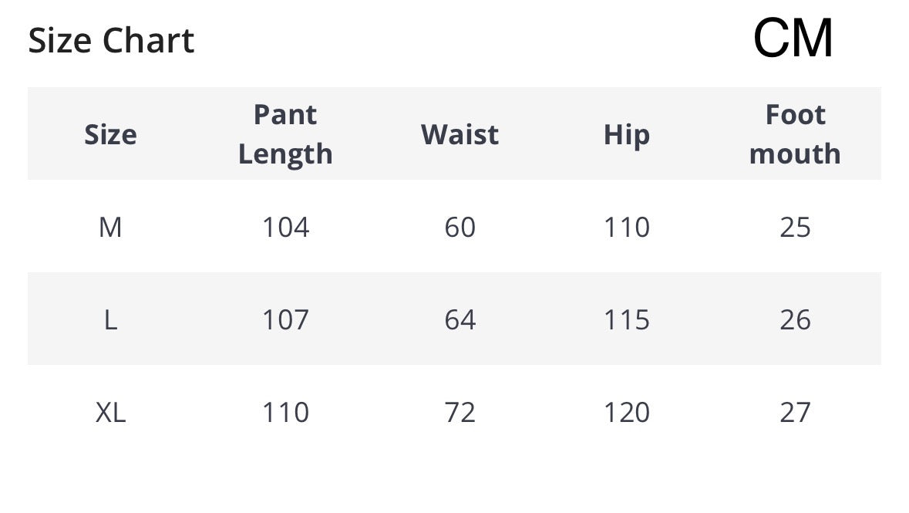Screen dimensions: 909x513
Task: Click waist value 64 in L row
Action: point(460,319)
